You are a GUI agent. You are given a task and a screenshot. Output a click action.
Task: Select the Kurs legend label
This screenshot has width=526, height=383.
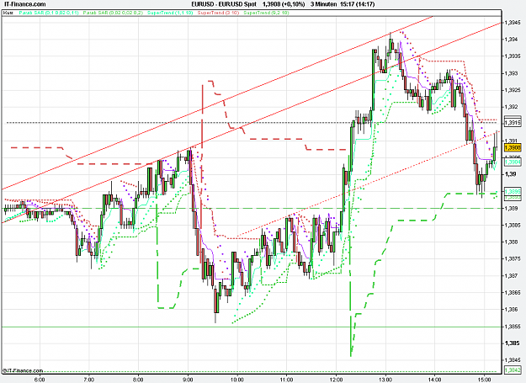tap(8, 13)
